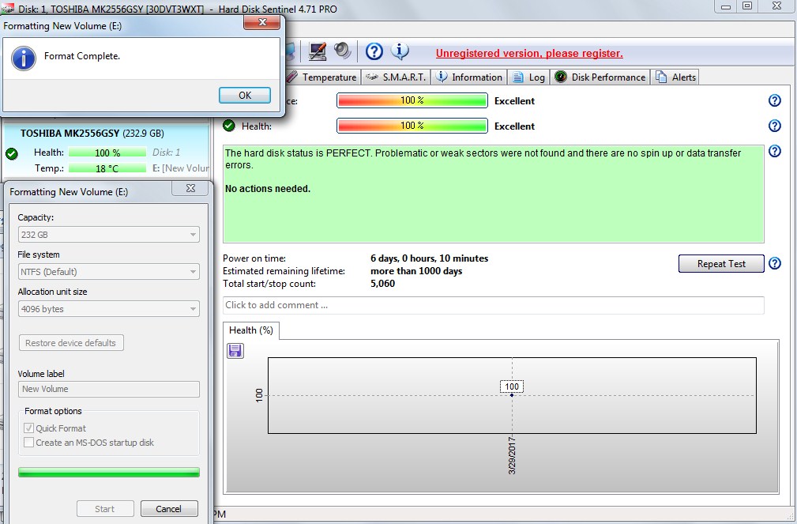Click the Start button in format dialog
This screenshot has height=524, width=797.
105,508
